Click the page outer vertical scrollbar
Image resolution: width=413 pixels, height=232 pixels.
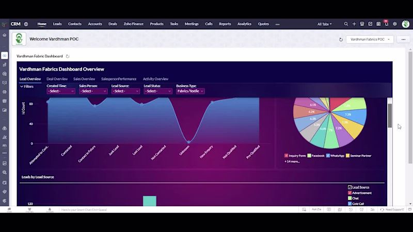coord(410,108)
